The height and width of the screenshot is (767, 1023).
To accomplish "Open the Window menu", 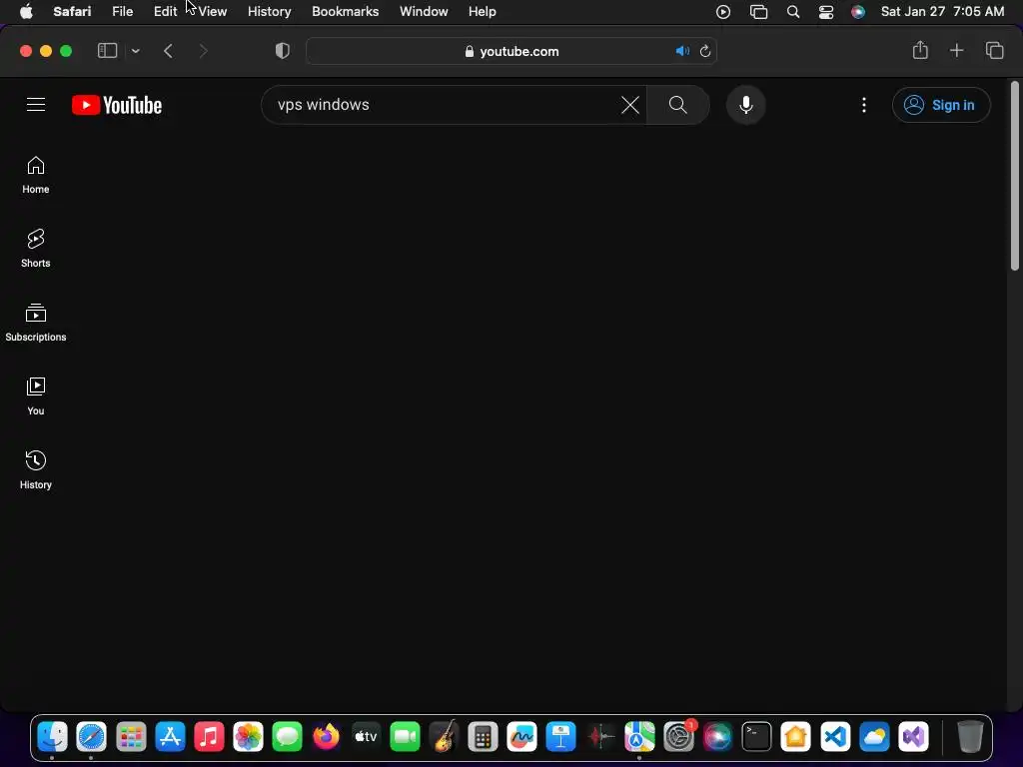I will [424, 12].
